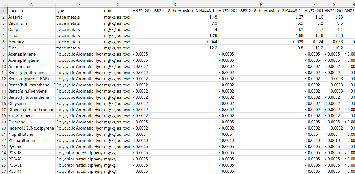Click Zinc value 12.2 in column D

pos(175,48)
